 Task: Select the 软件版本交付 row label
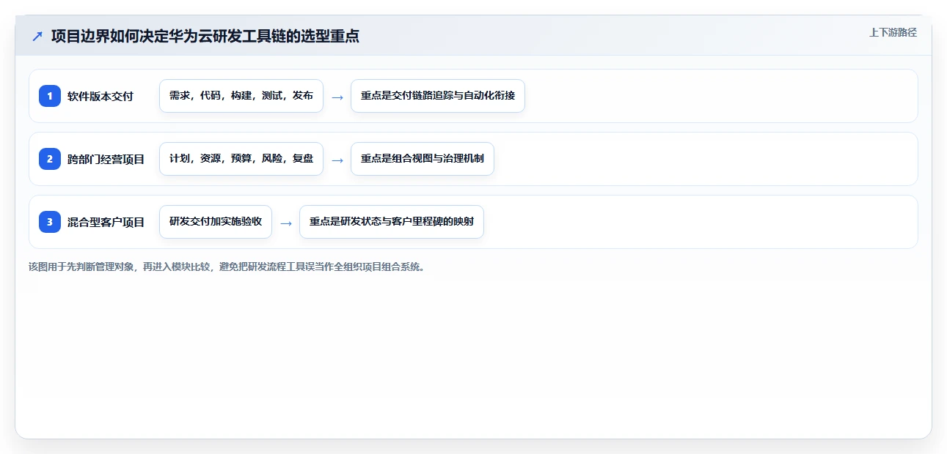click(100, 96)
